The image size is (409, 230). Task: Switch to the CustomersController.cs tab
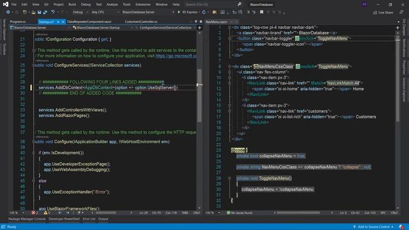(x=141, y=22)
